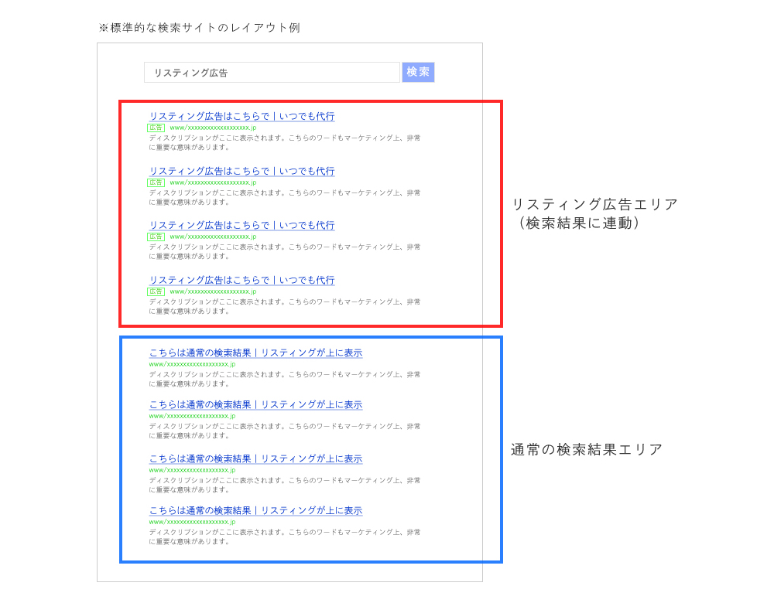The image size is (774, 603).
Task: Open the third ad link リスティング広告はこちらで
Action: point(241,225)
